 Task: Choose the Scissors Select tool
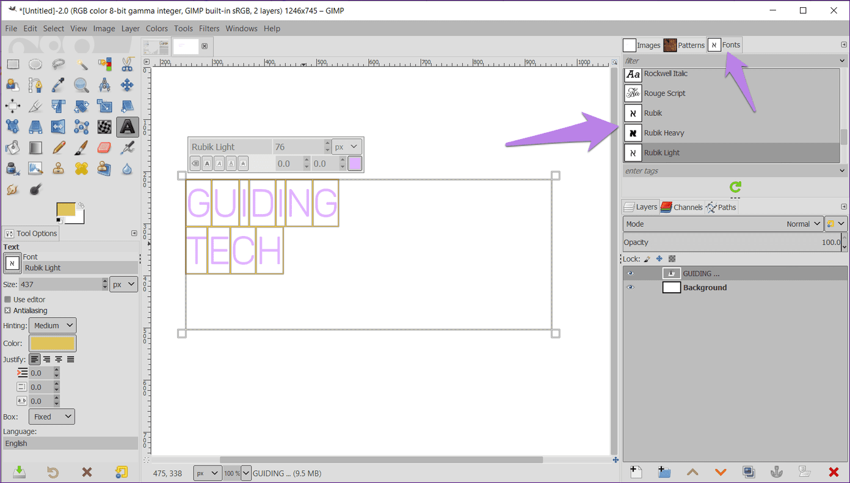click(x=127, y=64)
